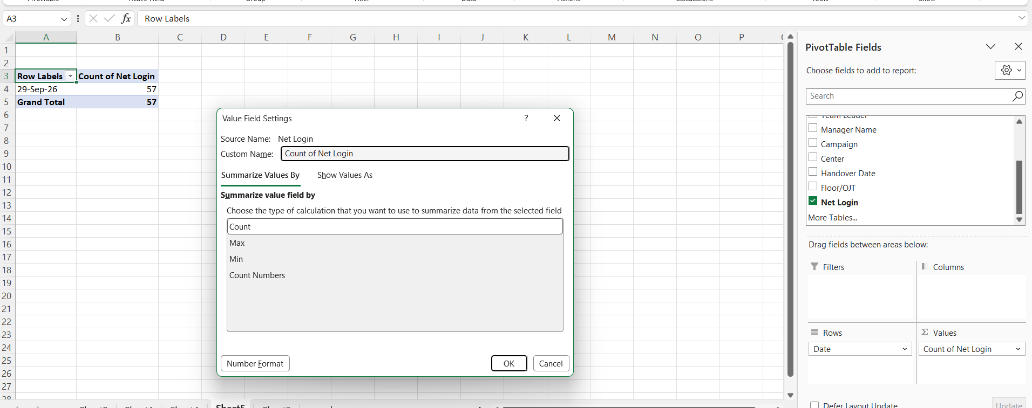
Task: Open the PivotTable Fields pane options chevron
Action: (x=990, y=46)
